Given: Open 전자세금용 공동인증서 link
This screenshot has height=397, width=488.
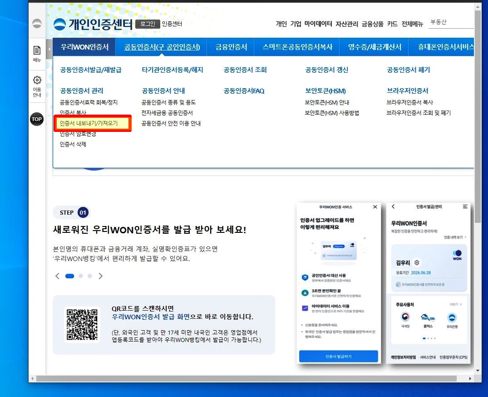Looking at the screenshot, I should coord(167,113).
